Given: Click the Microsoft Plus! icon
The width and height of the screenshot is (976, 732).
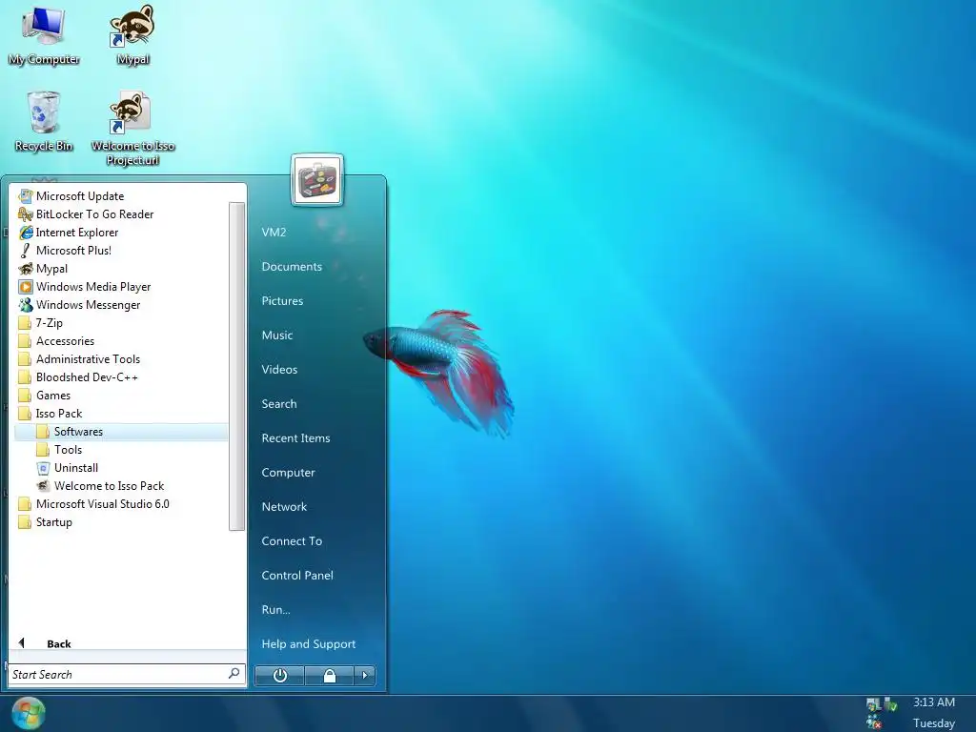Looking at the screenshot, I should click(26, 251).
